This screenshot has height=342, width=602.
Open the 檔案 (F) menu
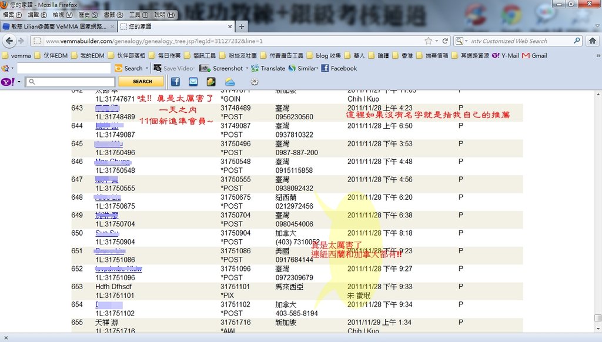(x=12, y=15)
